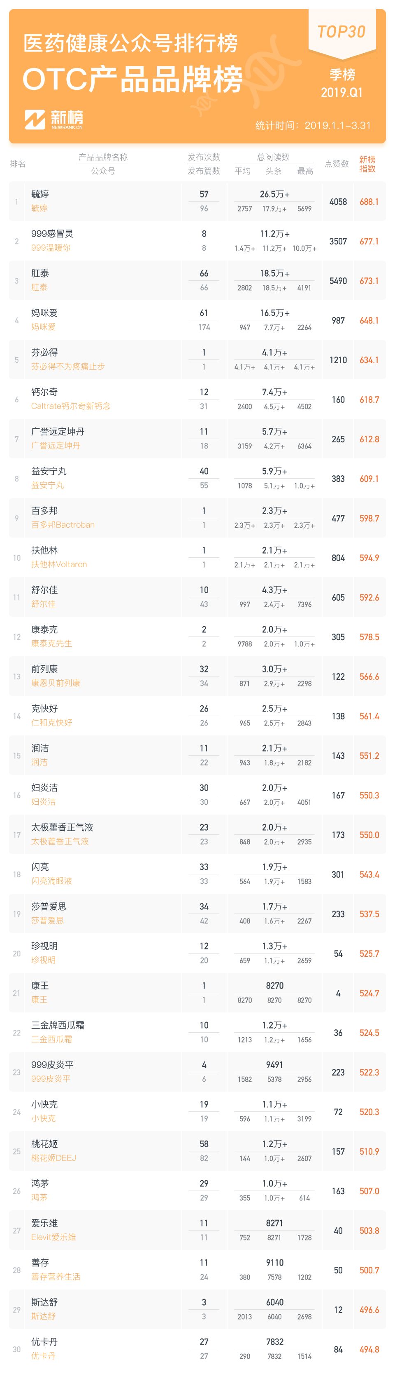Open the Elevit爱乐维 account link
Image resolution: width=395 pixels, height=1381 pixels.
(53, 1237)
